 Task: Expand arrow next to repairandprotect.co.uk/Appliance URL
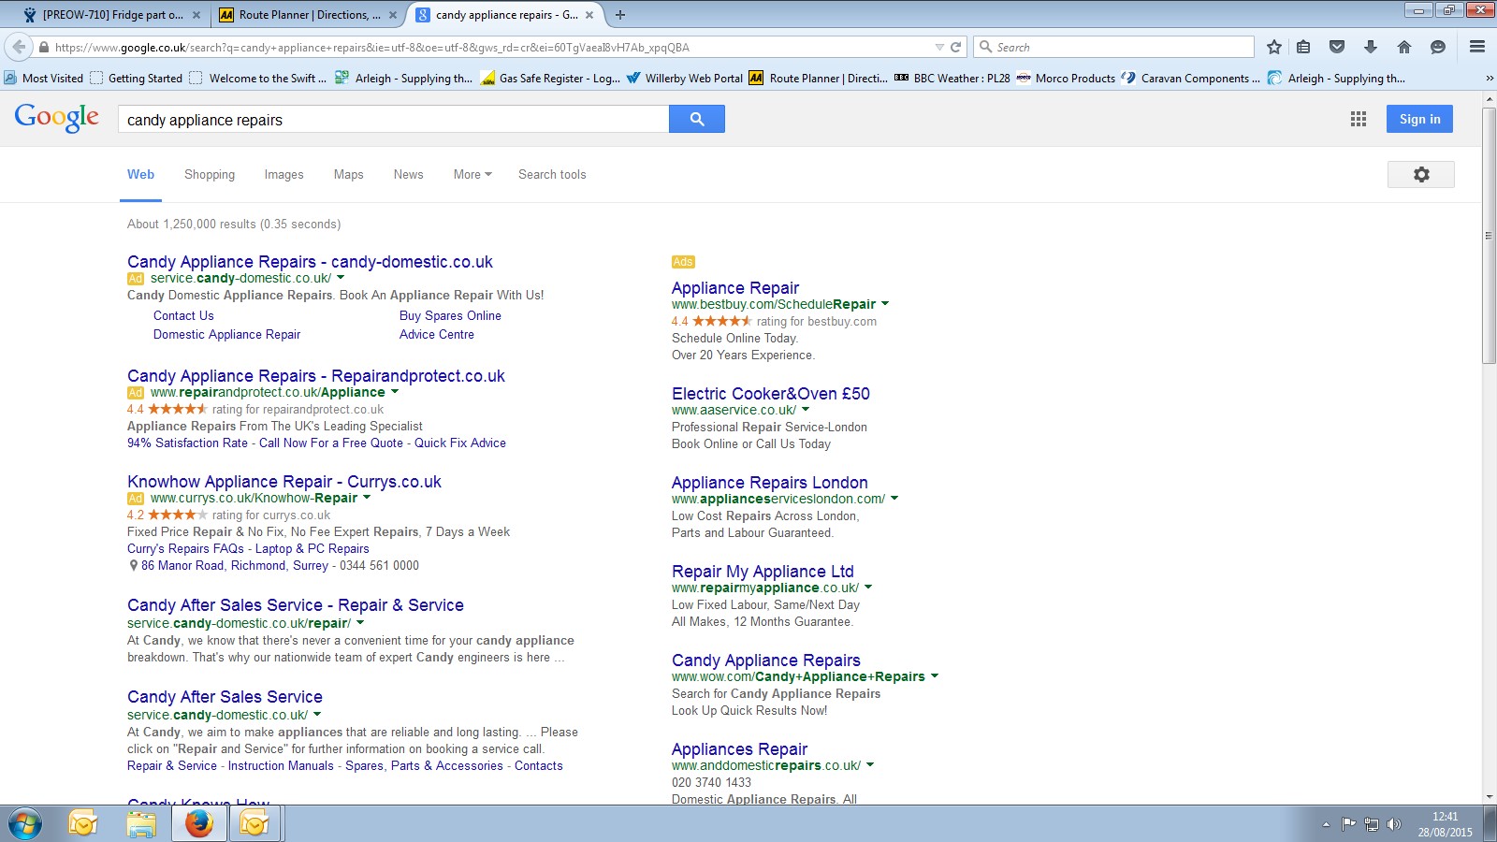click(x=395, y=392)
